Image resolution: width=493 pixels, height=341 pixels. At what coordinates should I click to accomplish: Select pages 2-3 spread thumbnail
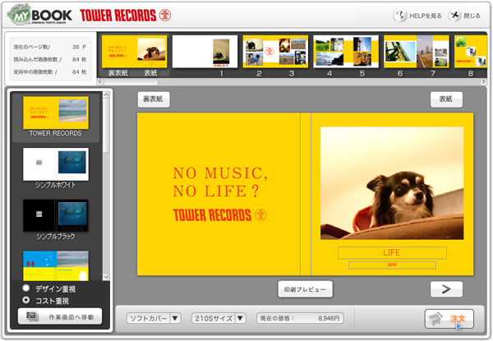(x=275, y=52)
